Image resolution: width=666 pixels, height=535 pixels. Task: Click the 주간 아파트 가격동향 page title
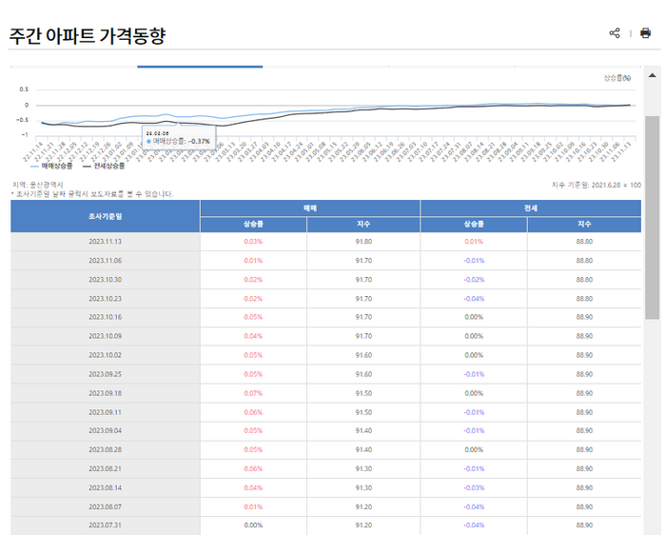pos(88,36)
